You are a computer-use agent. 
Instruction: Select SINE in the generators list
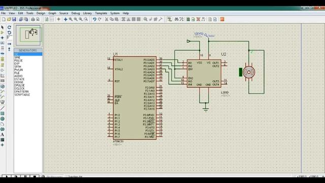(17, 57)
